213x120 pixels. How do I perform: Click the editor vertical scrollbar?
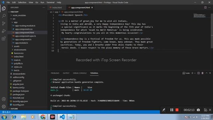212,31
